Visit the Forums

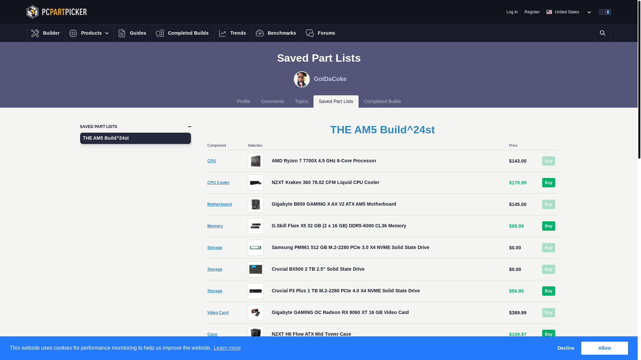coord(321,33)
